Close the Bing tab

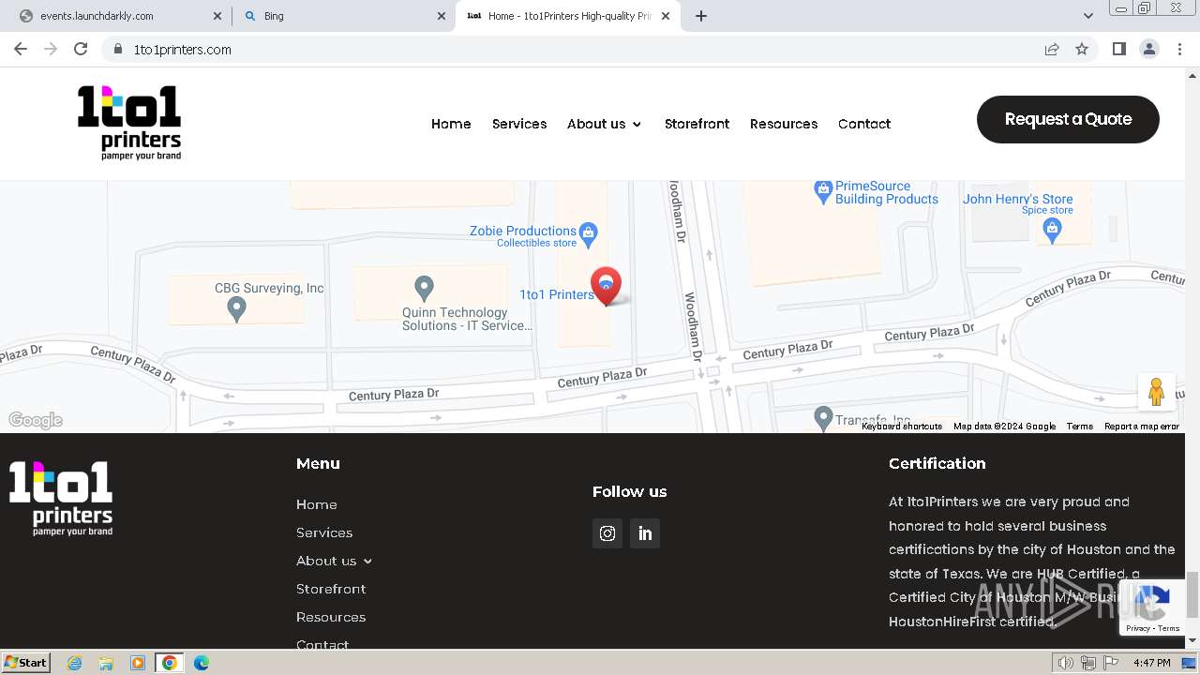[442, 16]
